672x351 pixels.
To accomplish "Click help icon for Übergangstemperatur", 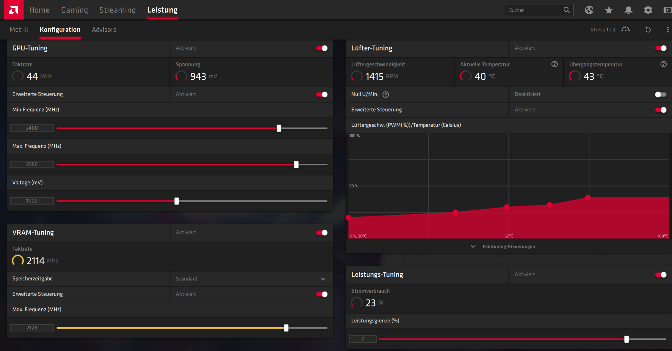I will pyautogui.click(x=663, y=64).
